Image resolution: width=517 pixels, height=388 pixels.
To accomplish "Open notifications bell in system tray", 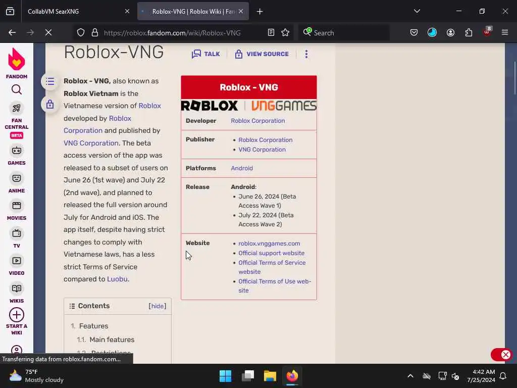I will [503, 376].
